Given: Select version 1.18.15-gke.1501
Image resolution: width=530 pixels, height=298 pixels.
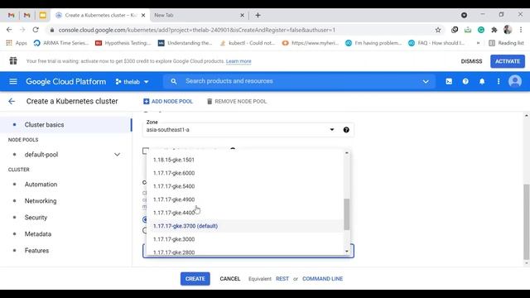Looking at the screenshot, I should [245, 160].
